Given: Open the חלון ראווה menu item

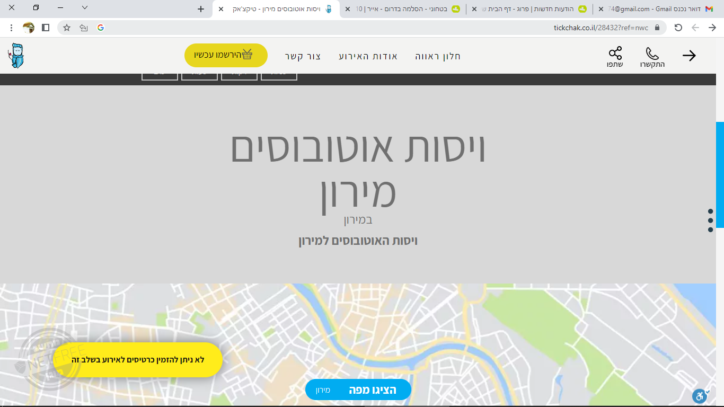Looking at the screenshot, I should coord(438,56).
